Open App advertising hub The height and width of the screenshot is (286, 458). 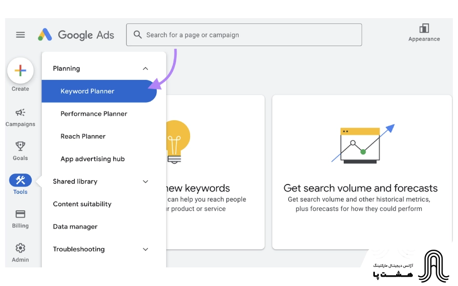pos(92,159)
